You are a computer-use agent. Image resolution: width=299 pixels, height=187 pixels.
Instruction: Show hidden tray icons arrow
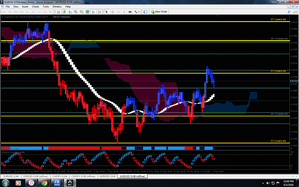click(x=263, y=183)
